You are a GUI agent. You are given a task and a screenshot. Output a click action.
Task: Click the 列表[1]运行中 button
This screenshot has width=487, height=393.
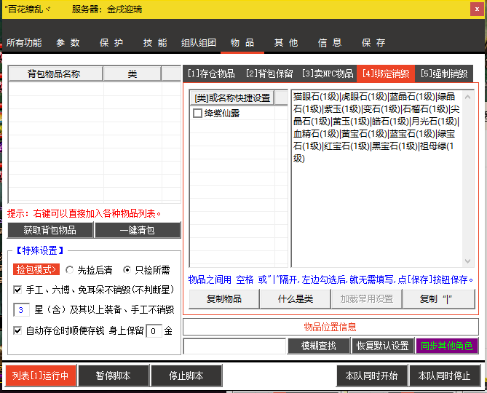41,376
